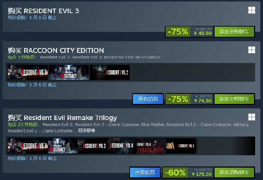Add Raccoon City Edition to cart
Viewport: 263px width, 180px height.
click(x=234, y=99)
